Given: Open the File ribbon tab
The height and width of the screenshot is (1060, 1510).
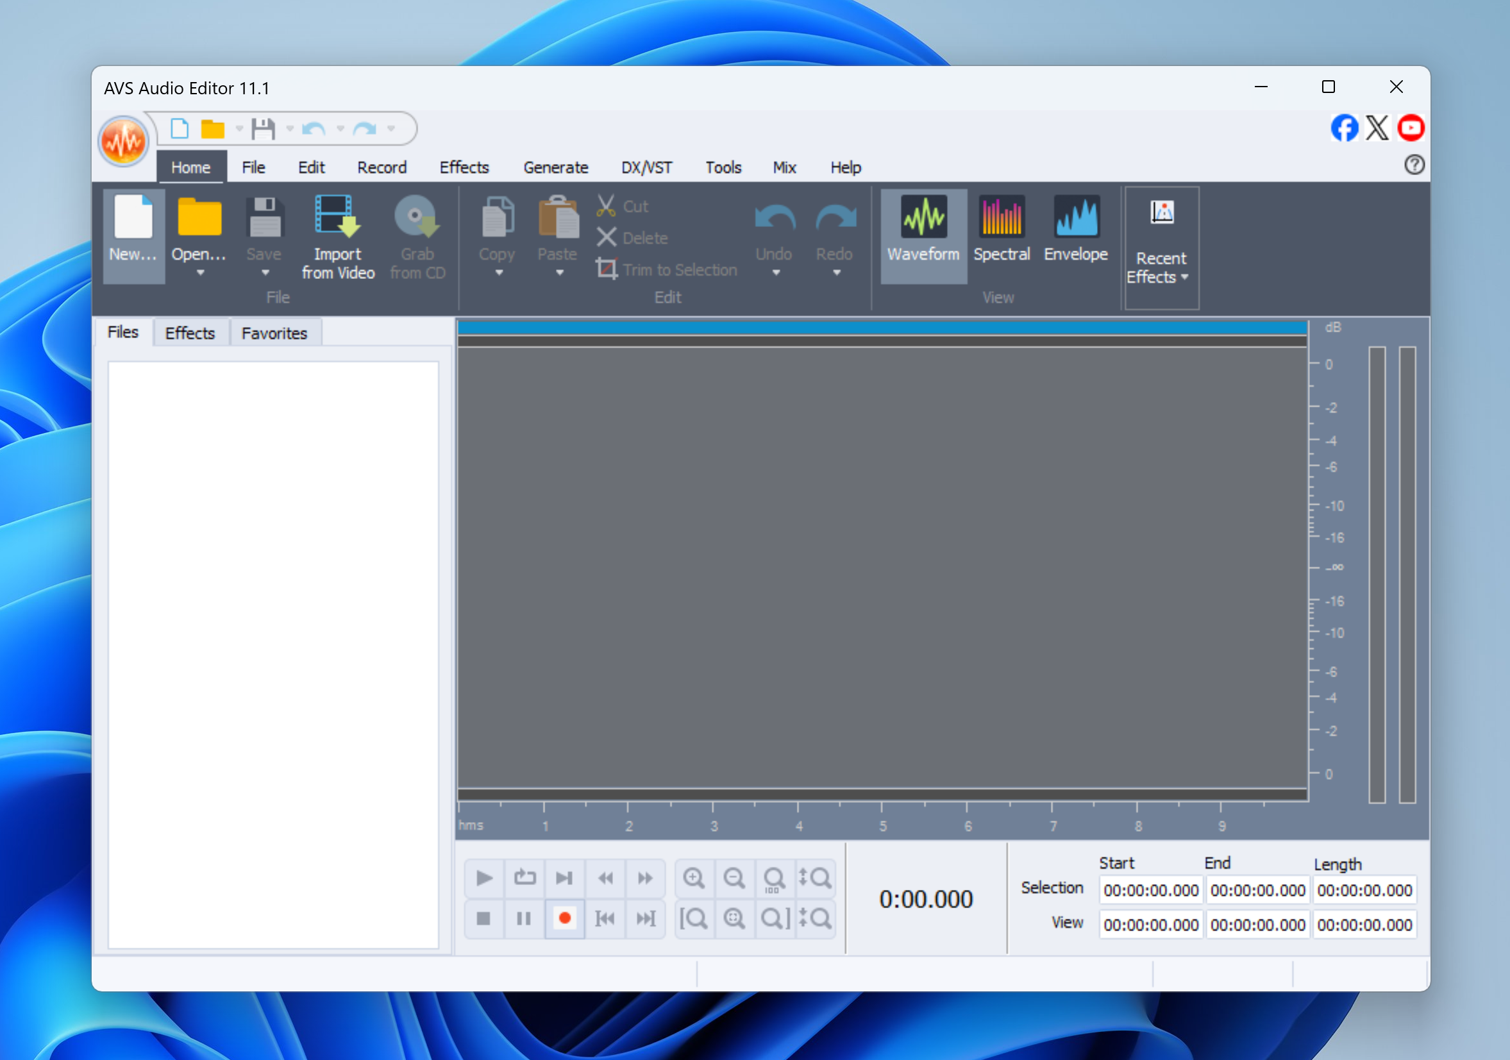Looking at the screenshot, I should pos(253,167).
